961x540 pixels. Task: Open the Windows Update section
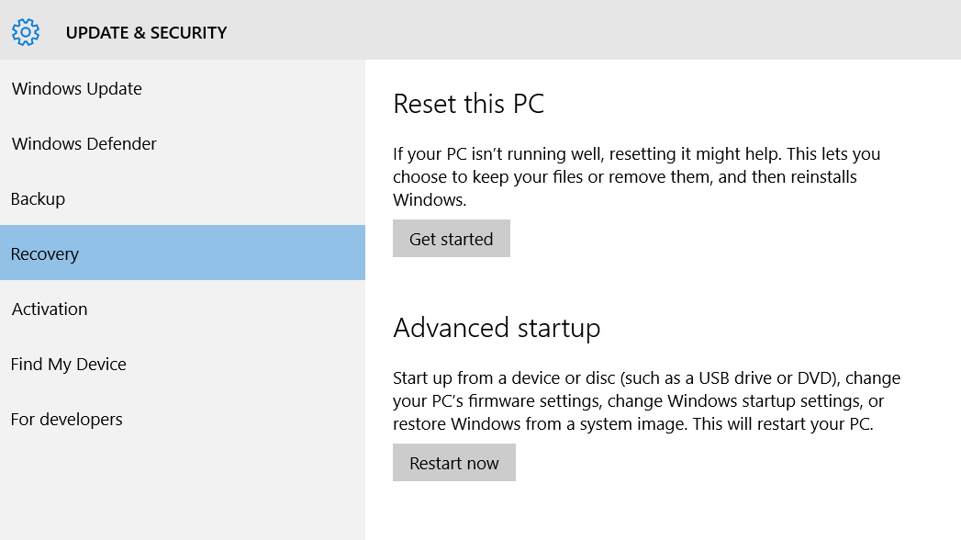[x=77, y=89]
